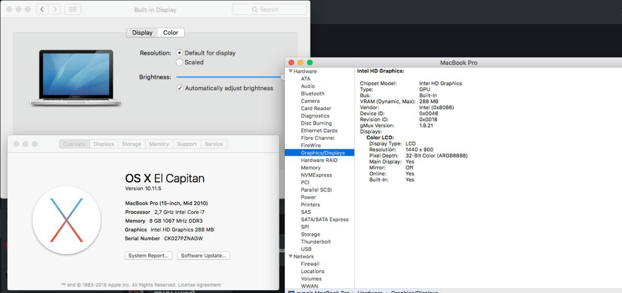Close the MacBook Pro System Report window

(x=291, y=63)
